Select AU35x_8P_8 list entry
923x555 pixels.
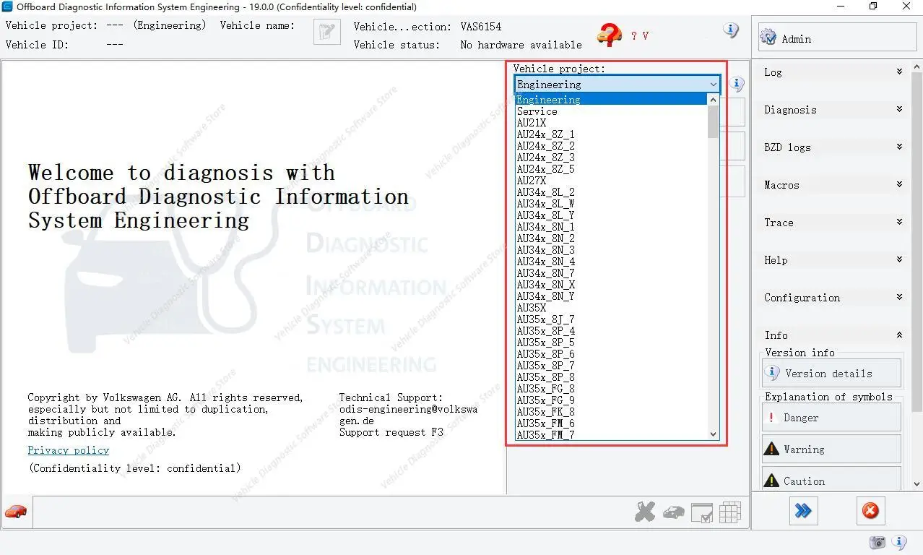coord(611,377)
